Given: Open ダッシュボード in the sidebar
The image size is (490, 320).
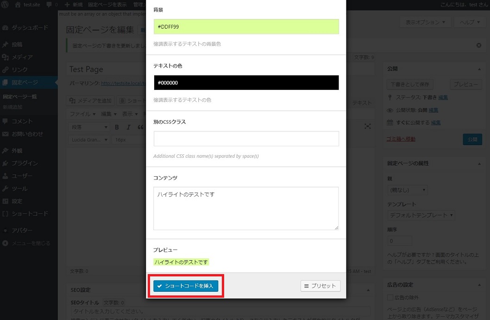Looking at the screenshot, I should click(30, 28).
